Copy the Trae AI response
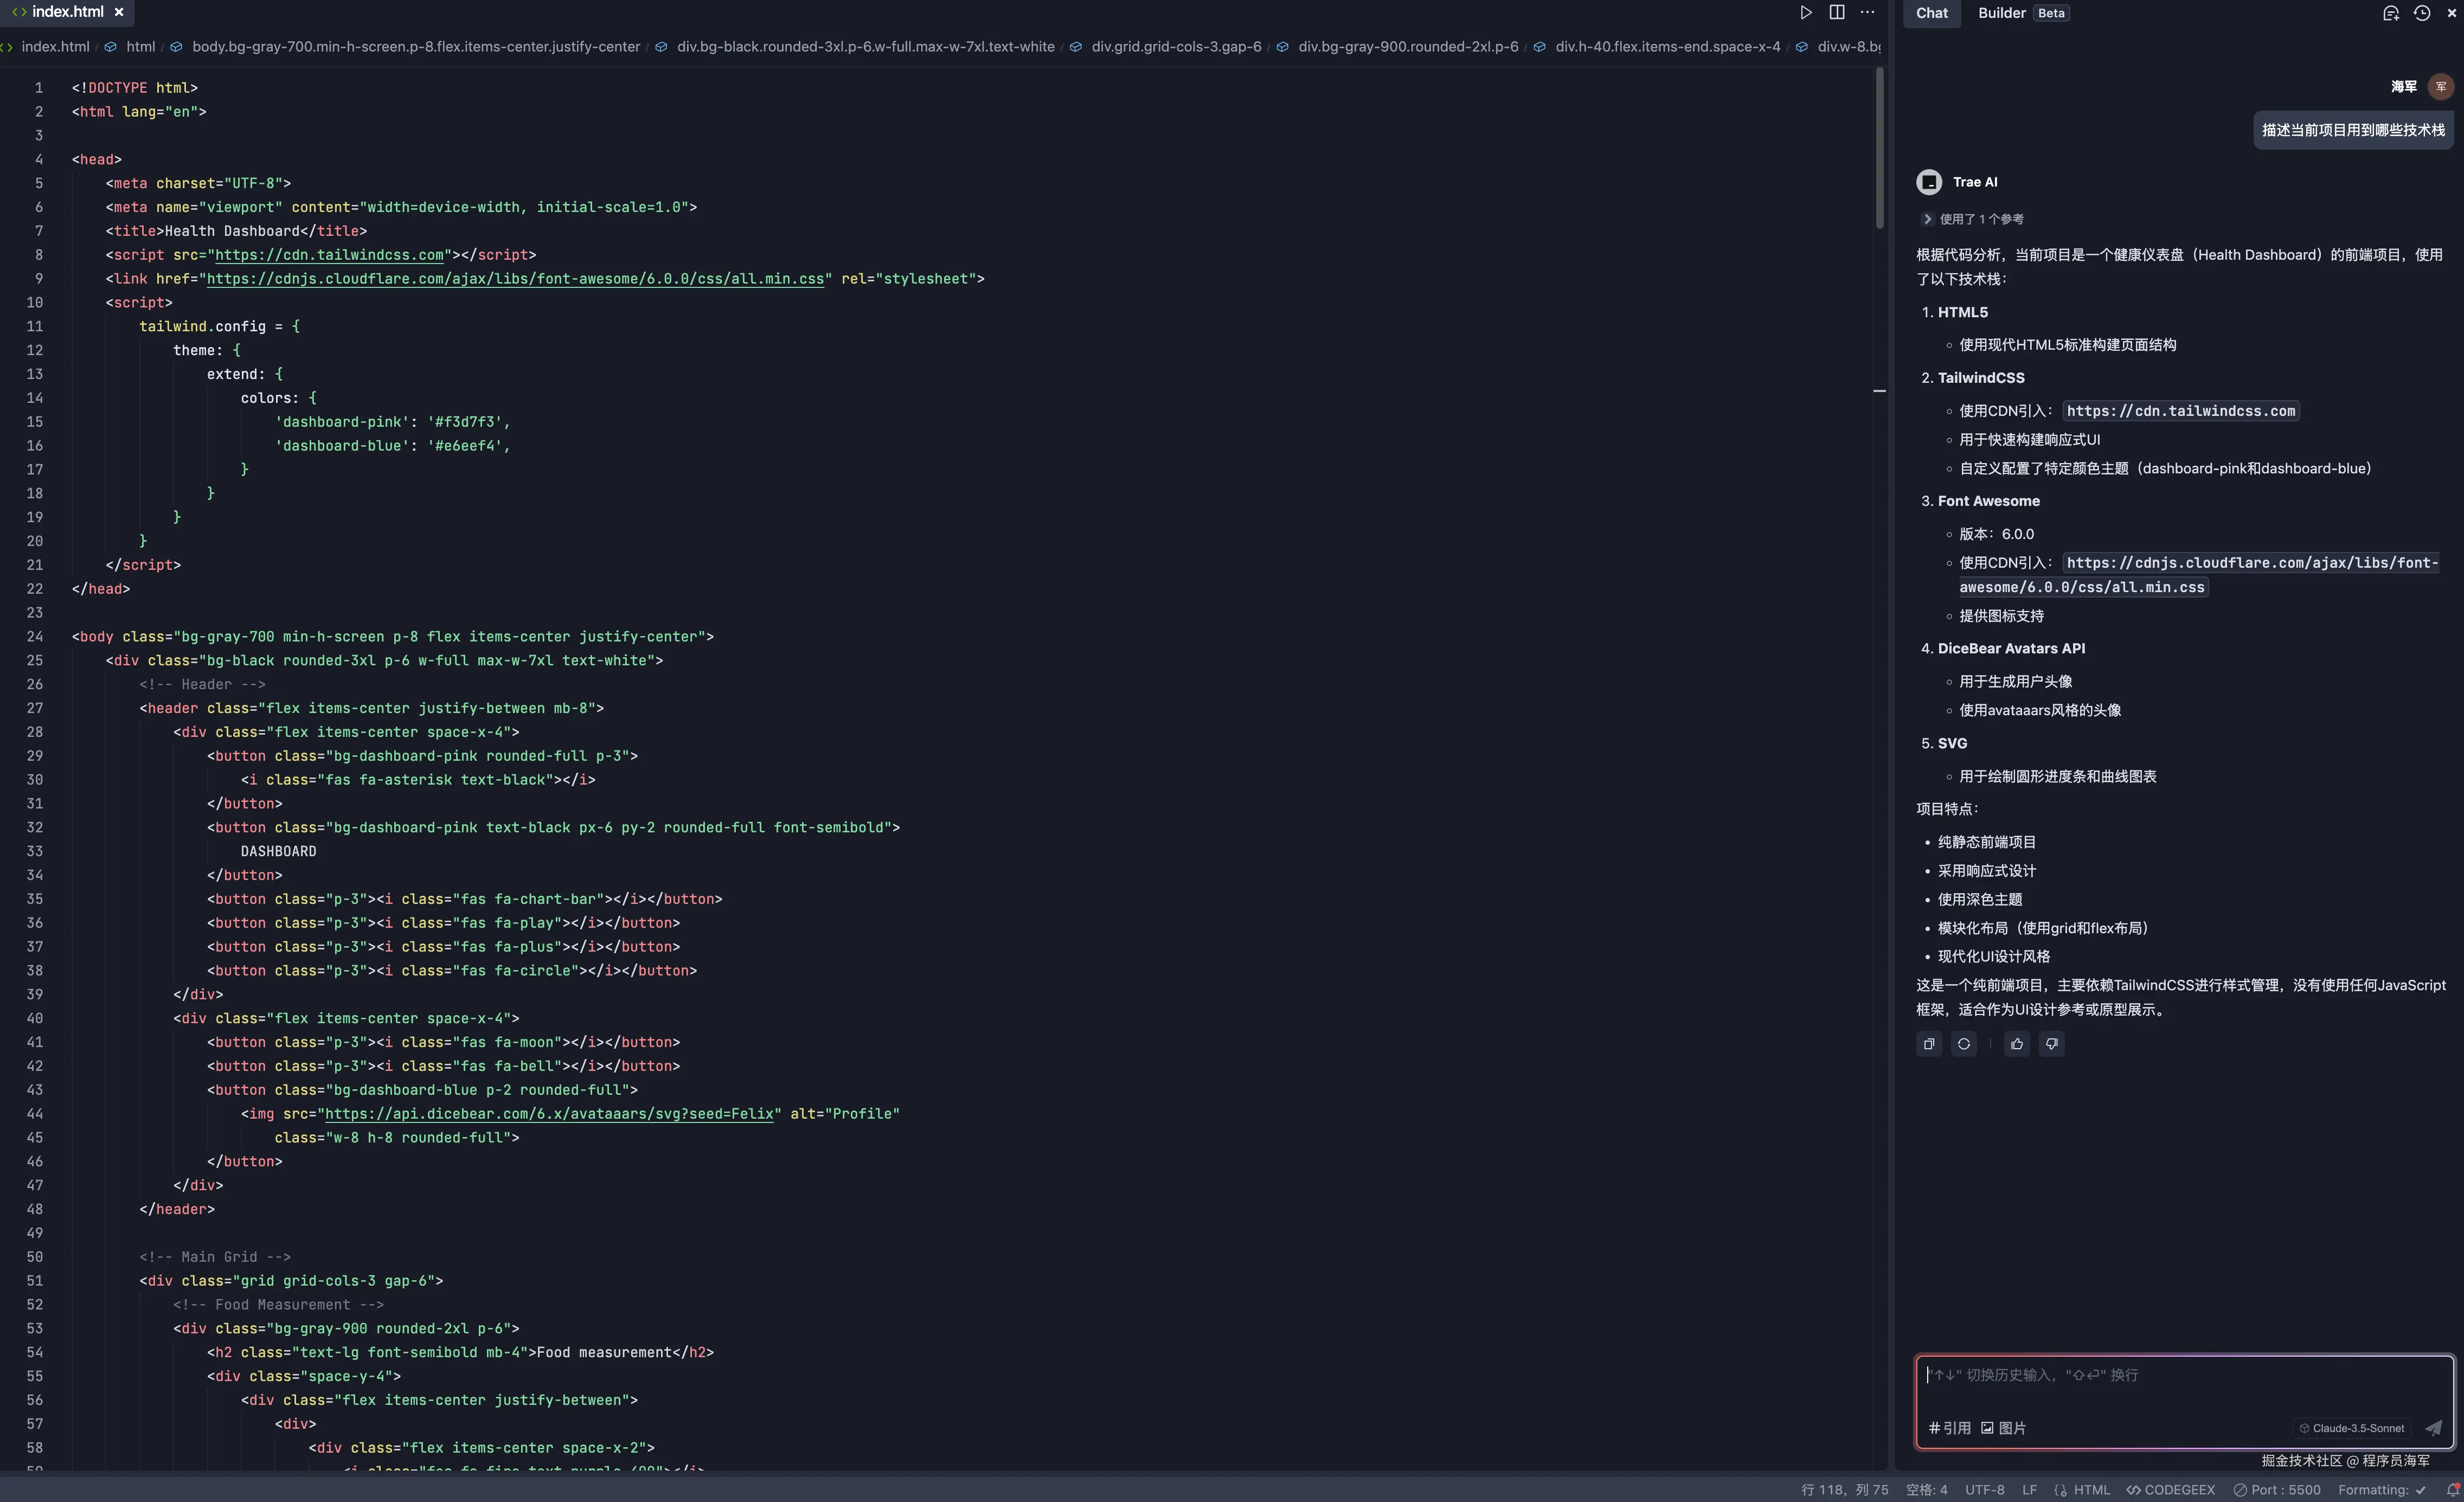2464x1502 pixels. (1929, 1044)
